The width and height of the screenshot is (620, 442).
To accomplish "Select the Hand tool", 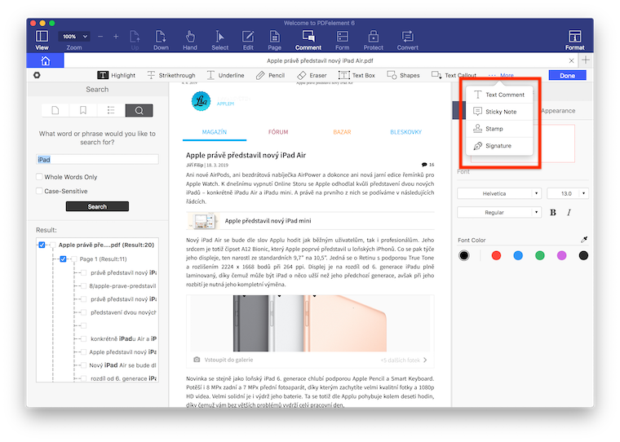I will click(x=190, y=40).
